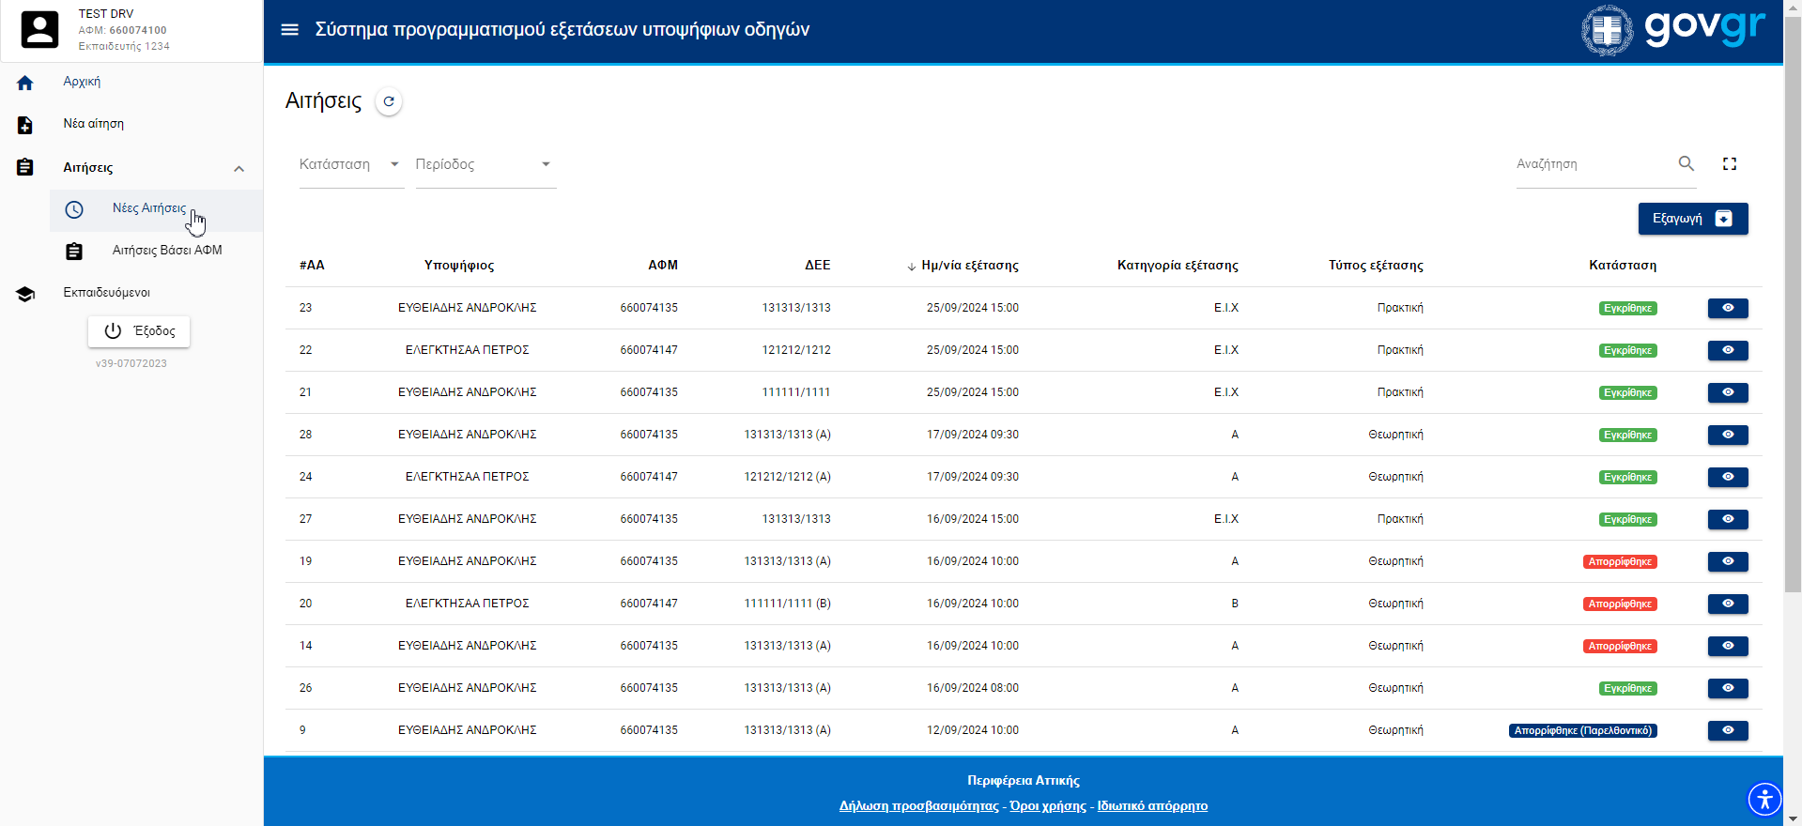Image resolution: width=1802 pixels, height=826 pixels.
Task: Click the Αρχική home icon
Action: (x=25, y=83)
